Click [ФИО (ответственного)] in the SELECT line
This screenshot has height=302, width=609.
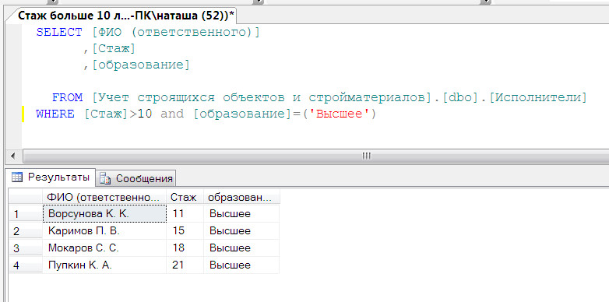176,32
